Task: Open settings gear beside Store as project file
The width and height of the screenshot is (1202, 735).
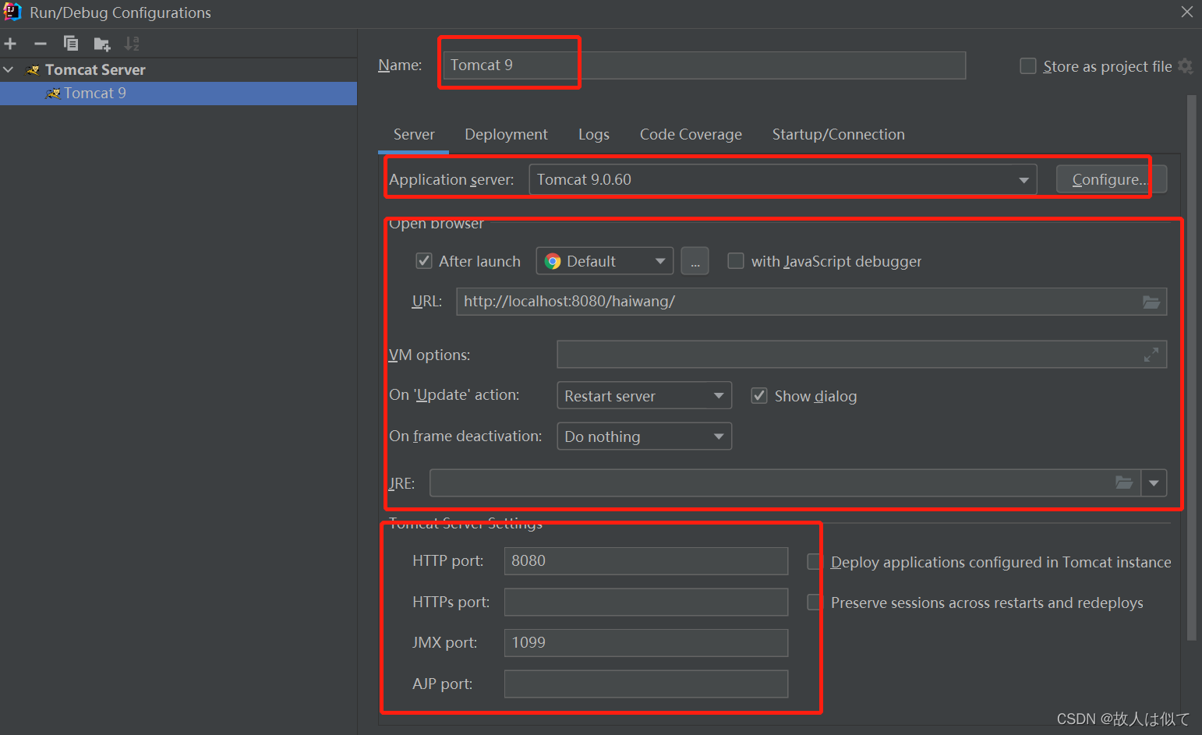Action: pos(1186,66)
